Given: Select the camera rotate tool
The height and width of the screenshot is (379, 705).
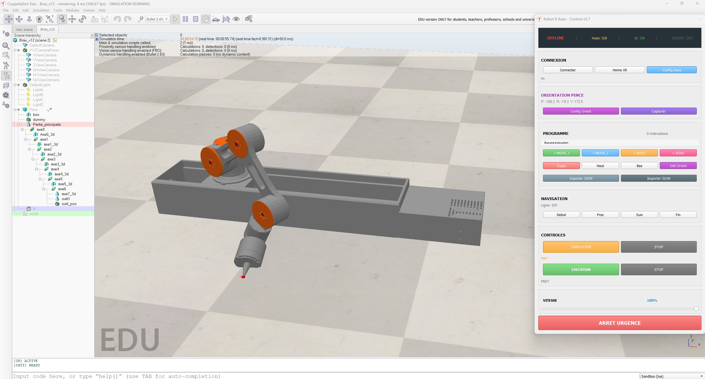Looking at the screenshot, I should pyautogui.click(x=19, y=19).
